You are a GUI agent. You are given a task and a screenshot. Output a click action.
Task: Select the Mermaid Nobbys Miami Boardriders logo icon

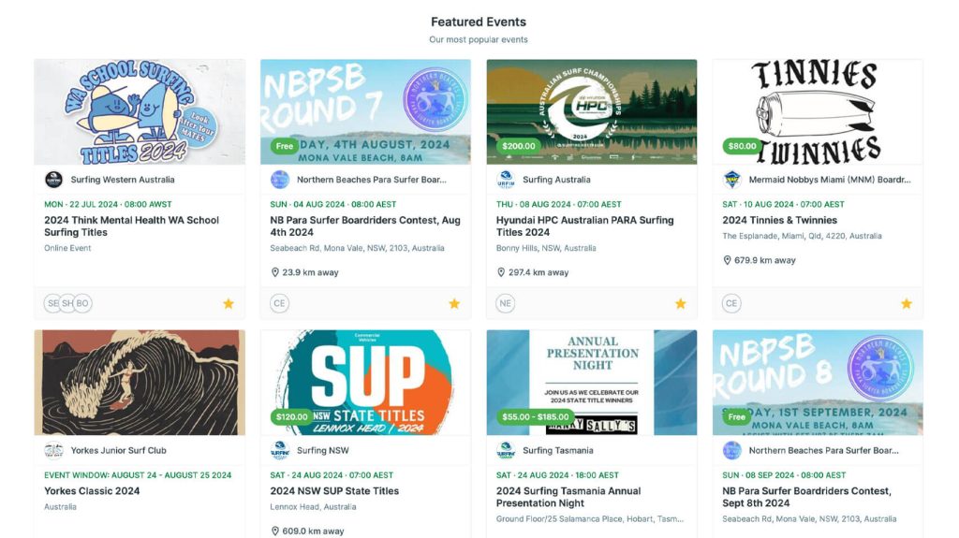(731, 180)
